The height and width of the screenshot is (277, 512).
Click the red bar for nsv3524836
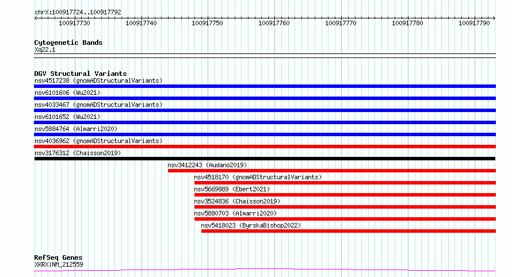(x=345, y=207)
